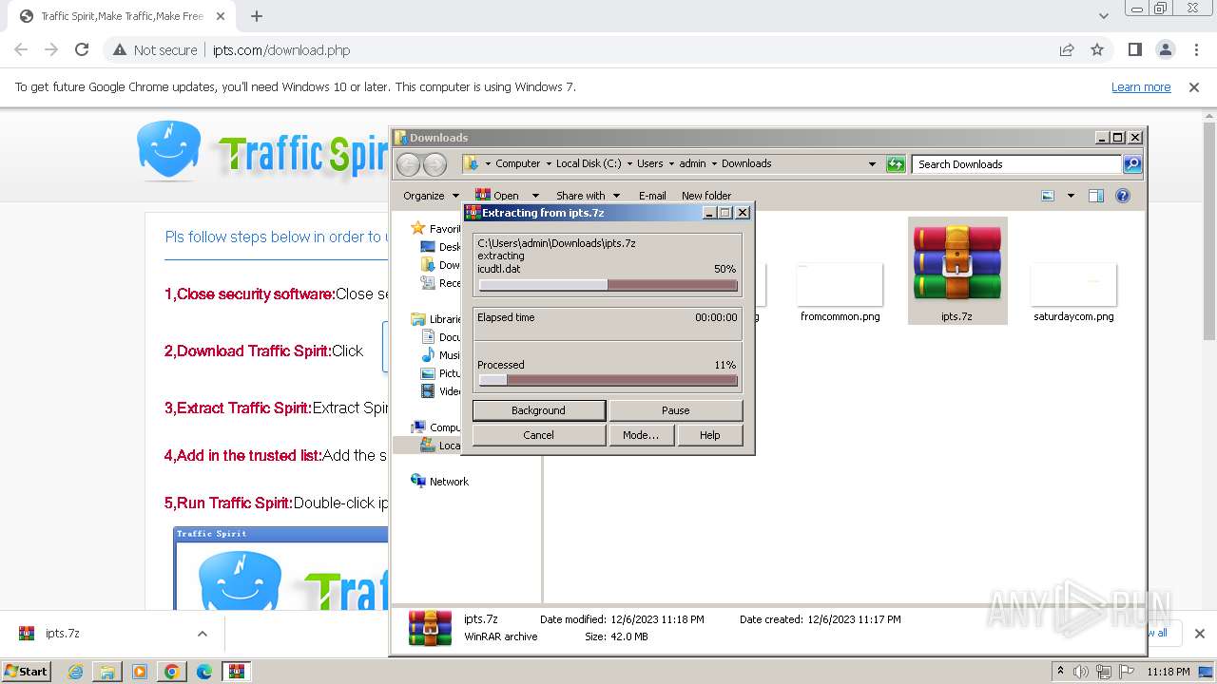Open Help in extraction dialog
1217x684 pixels.
click(710, 435)
